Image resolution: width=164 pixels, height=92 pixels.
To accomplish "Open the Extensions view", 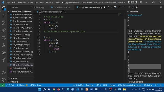I will tap(4, 30).
